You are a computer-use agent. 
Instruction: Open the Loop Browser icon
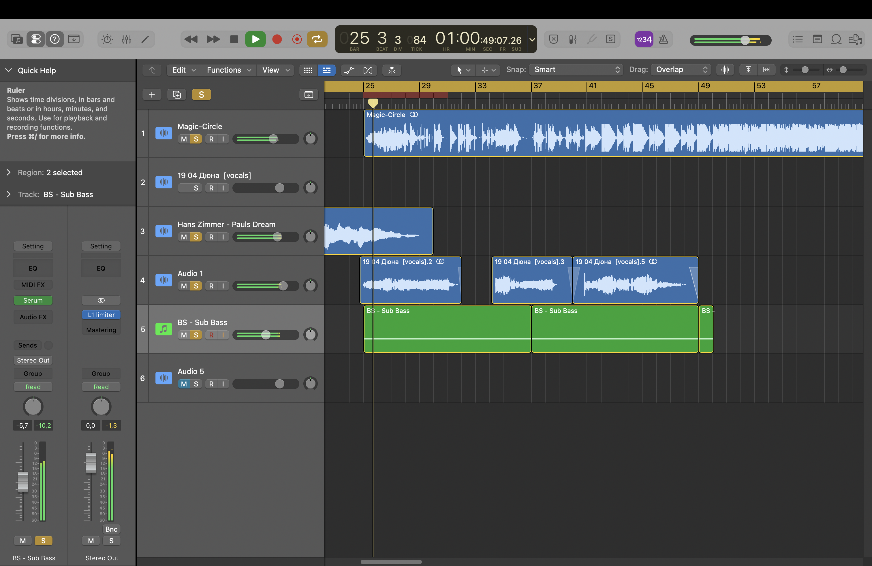coord(836,39)
